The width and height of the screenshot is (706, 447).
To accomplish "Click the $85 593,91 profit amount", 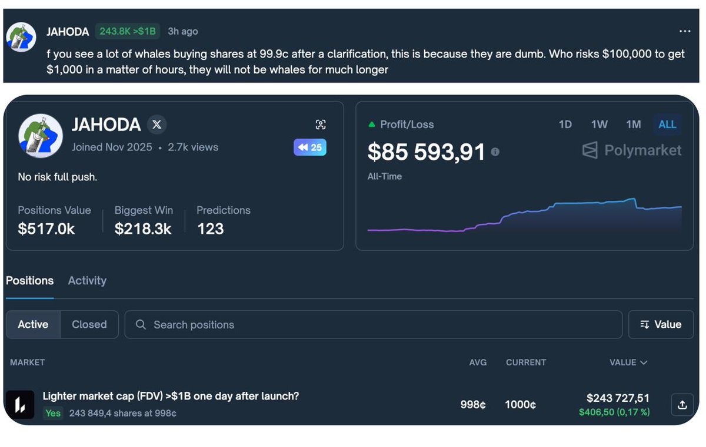I will [427, 152].
